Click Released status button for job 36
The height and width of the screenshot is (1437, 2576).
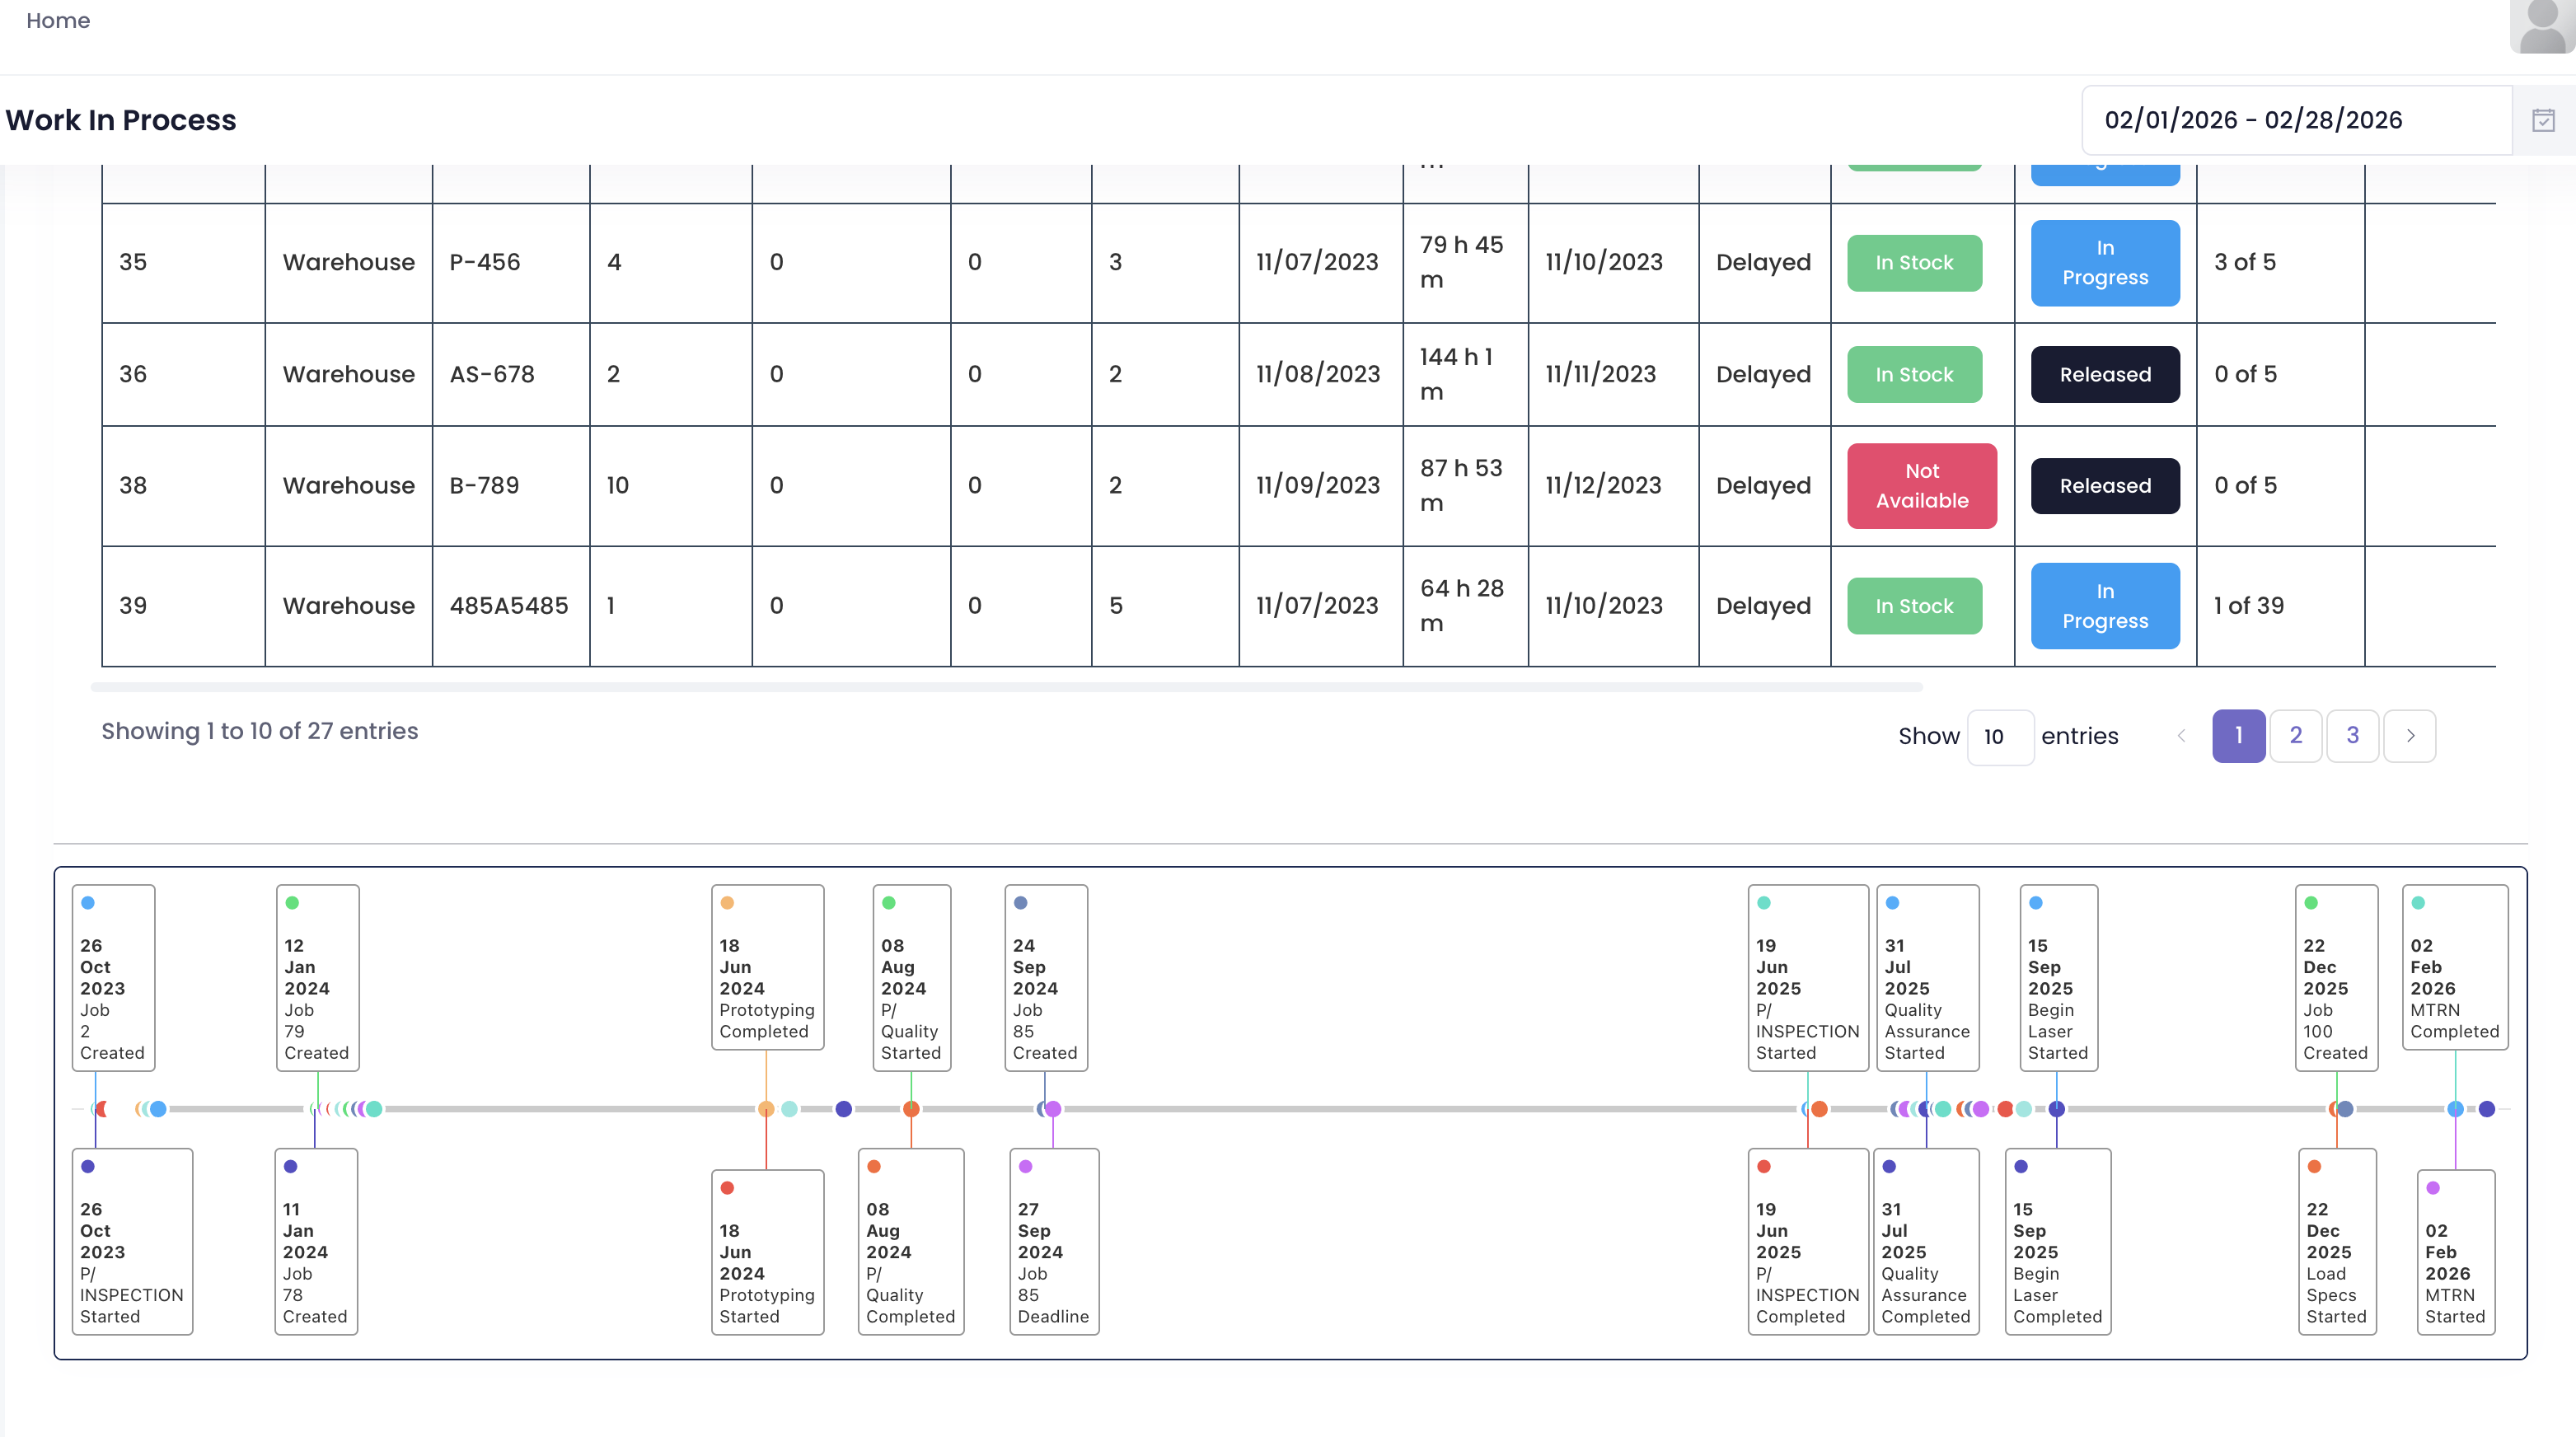[2105, 374]
